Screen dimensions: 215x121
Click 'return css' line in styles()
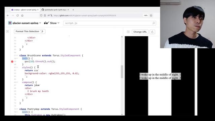(32, 70)
